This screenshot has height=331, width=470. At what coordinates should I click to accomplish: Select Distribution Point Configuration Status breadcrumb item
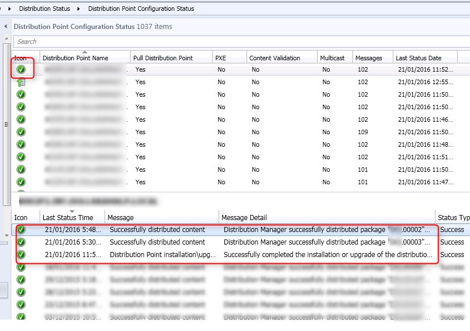pyautogui.click(x=141, y=9)
